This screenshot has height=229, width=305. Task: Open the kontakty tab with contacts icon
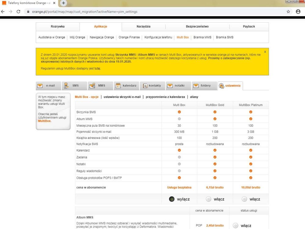coord(152,86)
